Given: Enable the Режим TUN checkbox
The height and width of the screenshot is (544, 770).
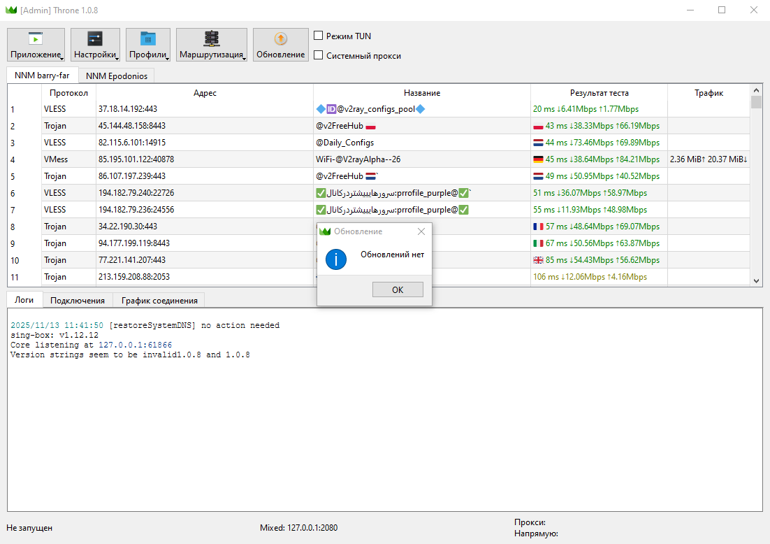Looking at the screenshot, I should point(319,36).
